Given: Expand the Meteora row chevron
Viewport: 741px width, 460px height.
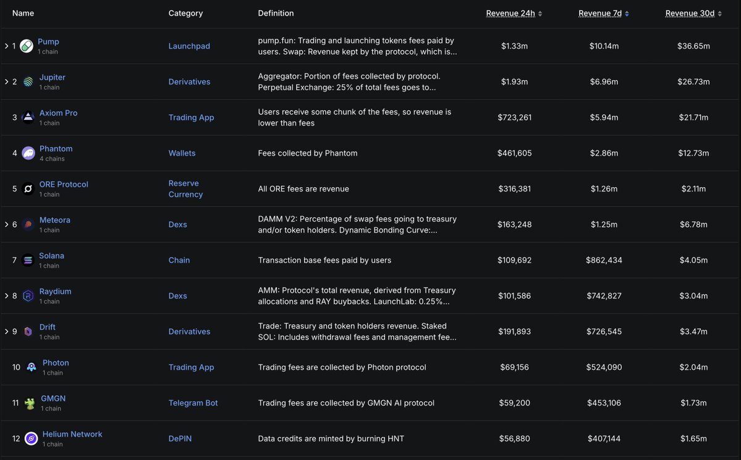Looking at the screenshot, I should (7, 224).
